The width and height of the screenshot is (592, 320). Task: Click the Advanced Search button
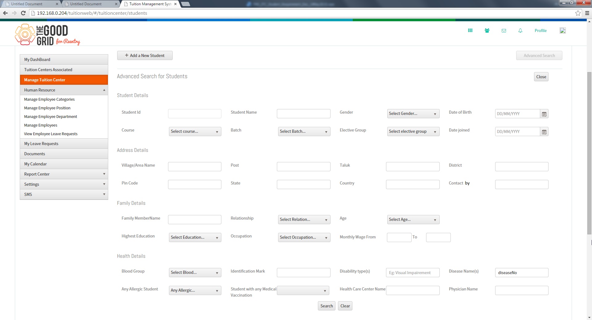[539, 55]
